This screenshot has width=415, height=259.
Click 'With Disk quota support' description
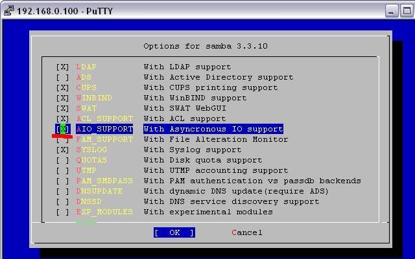(203, 160)
